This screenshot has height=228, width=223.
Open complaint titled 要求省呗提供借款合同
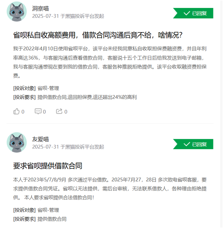tap(48, 166)
